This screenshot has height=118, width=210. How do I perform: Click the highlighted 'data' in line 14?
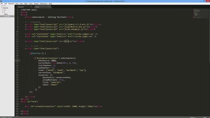tap(67, 41)
